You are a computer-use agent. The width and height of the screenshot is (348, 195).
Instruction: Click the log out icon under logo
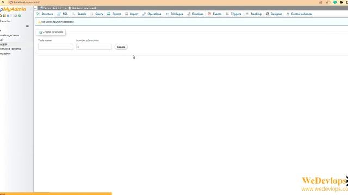pos(4,16)
